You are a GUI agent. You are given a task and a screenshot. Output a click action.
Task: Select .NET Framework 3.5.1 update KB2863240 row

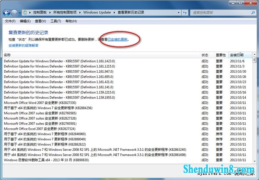tap(127, 150)
